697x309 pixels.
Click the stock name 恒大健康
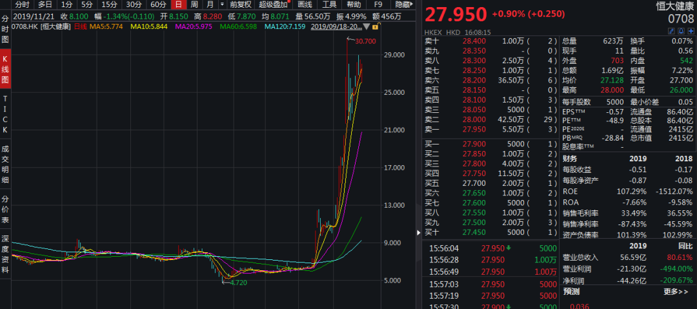(675, 6)
